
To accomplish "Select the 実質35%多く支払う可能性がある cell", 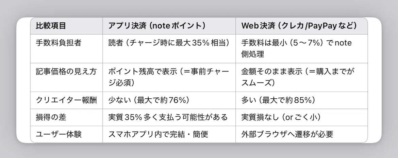I will (169, 117).
